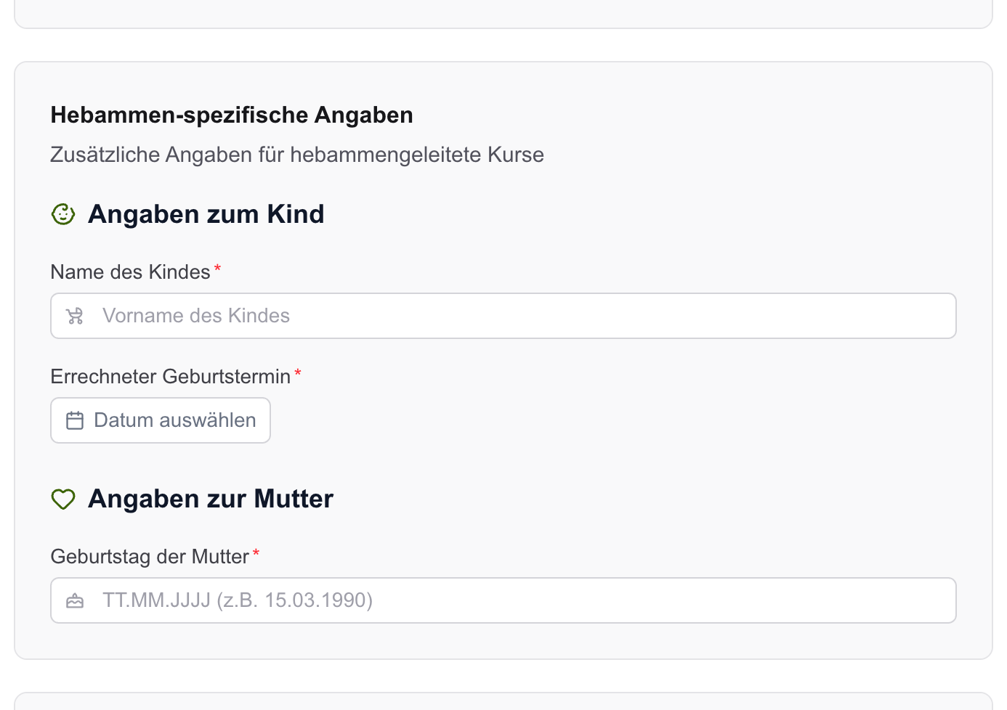Focus the Vorname des Kindes input field
The image size is (1007, 710).
click(x=503, y=316)
